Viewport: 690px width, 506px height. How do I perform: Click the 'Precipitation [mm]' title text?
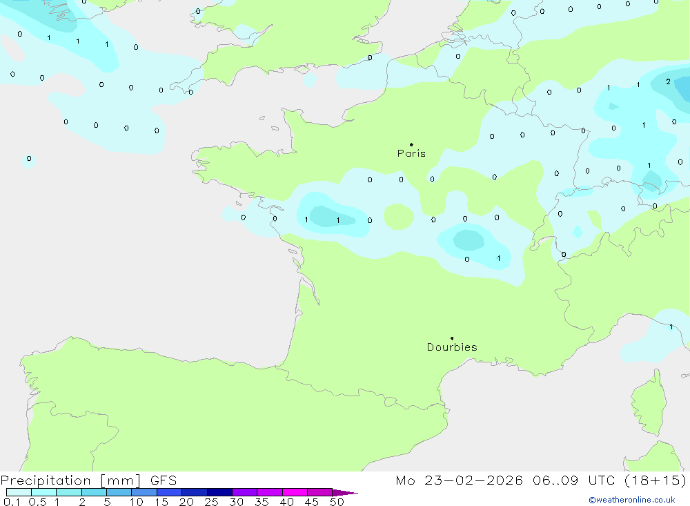click(70, 480)
